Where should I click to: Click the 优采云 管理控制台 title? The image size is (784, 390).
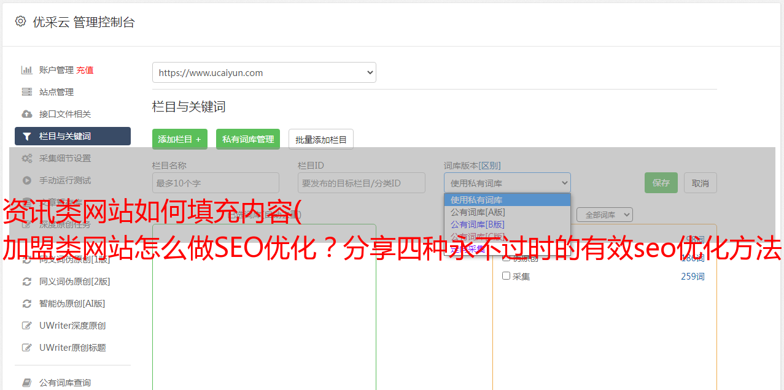coord(83,22)
